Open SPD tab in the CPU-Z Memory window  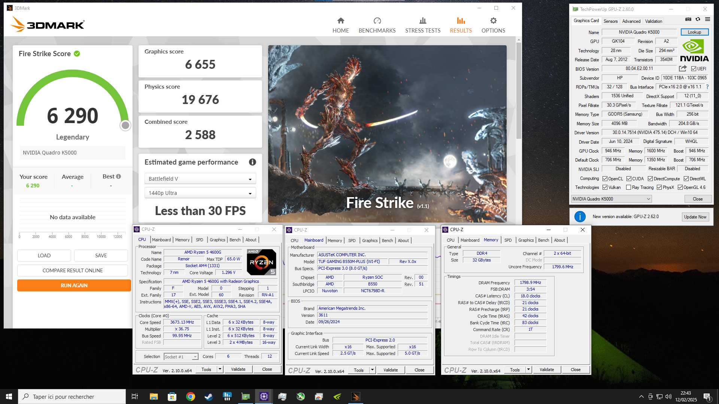pyautogui.click(x=508, y=240)
